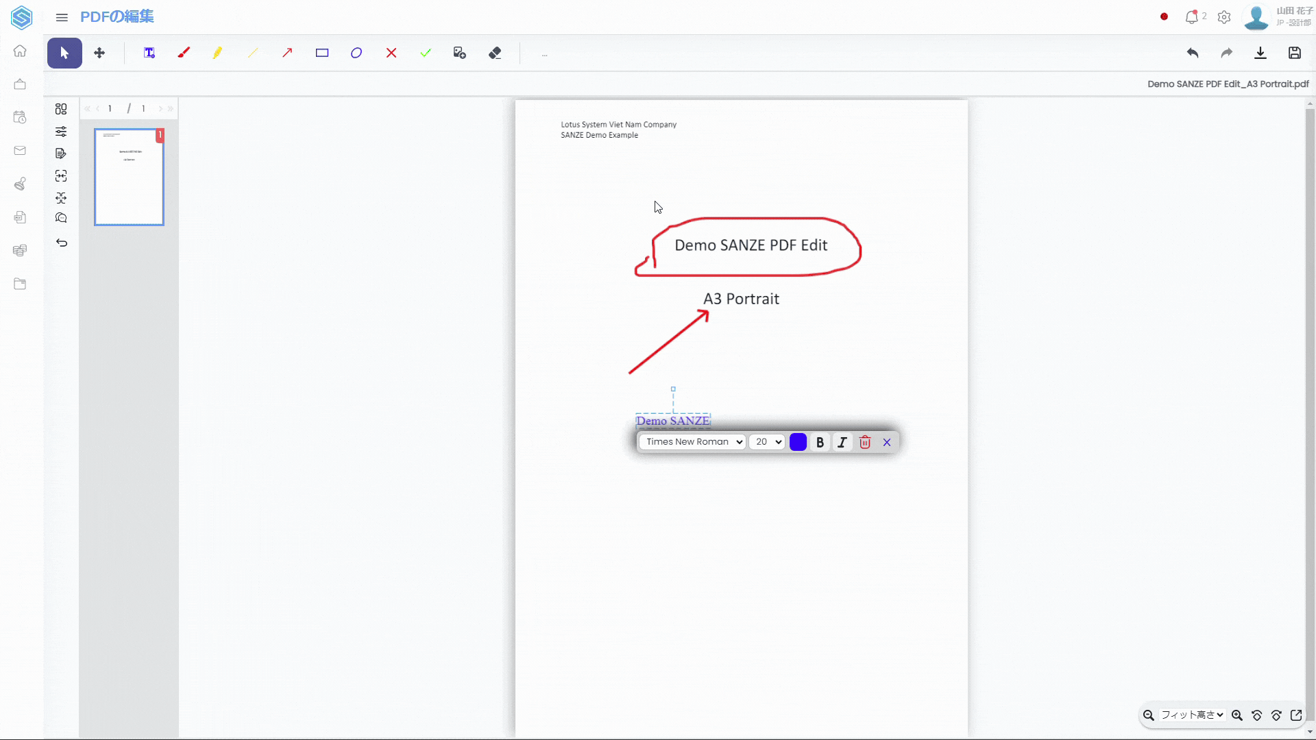Open the font size 20 dropdown
1316x740 pixels.
tap(767, 442)
